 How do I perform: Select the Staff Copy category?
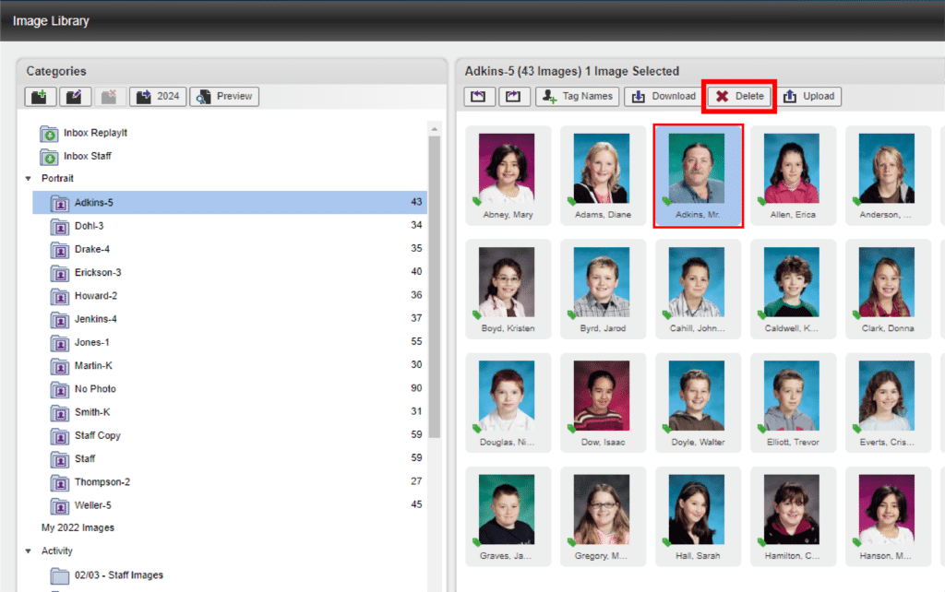(x=230, y=435)
